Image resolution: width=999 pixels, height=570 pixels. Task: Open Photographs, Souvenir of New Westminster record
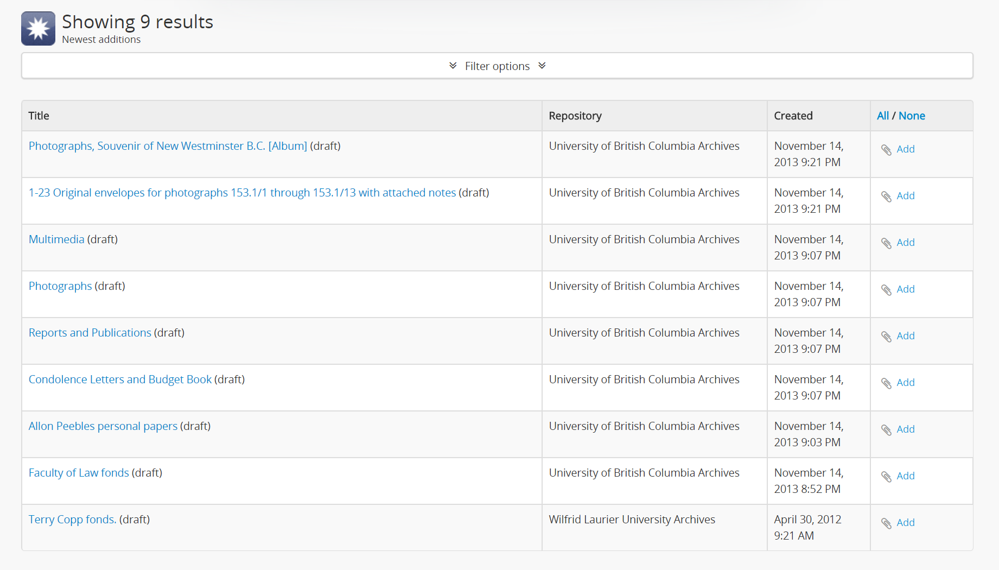click(x=168, y=146)
